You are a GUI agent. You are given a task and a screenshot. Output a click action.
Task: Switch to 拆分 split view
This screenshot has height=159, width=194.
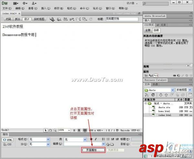pyautogui.click(x=17, y=19)
